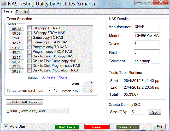
Task: Click the Select NAS folder button
Action: [25, 102]
